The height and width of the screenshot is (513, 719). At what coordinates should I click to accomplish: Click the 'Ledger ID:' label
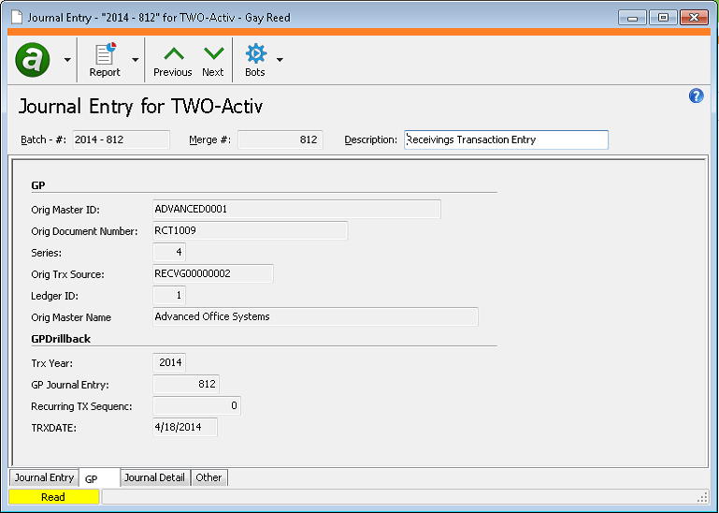click(x=54, y=296)
